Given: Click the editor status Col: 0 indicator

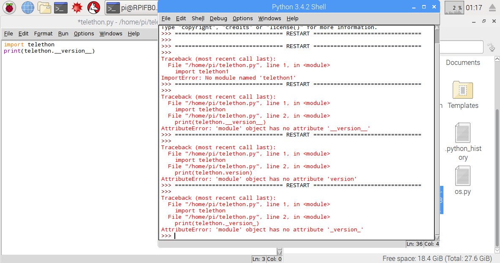Looking at the screenshot, I should click(x=274, y=259).
